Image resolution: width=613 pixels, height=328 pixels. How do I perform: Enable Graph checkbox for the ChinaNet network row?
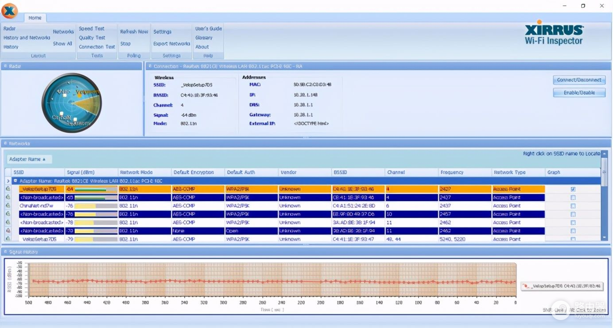(573, 206)
